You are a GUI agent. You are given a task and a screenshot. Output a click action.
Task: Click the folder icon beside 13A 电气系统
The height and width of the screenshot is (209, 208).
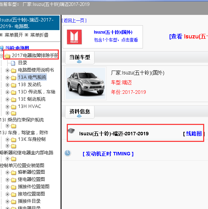pos(13,78)
